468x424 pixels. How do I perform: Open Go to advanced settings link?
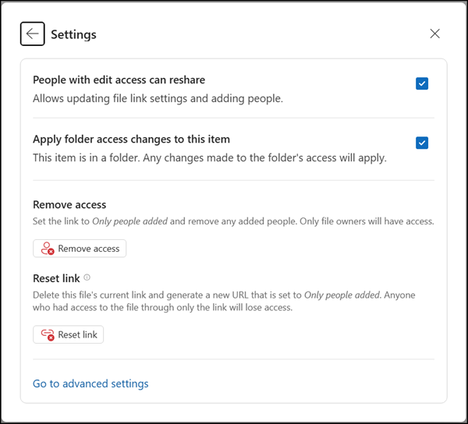click(x=90, y=383)
